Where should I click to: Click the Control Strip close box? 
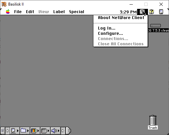pyautogui.click(x=3, y=131)
